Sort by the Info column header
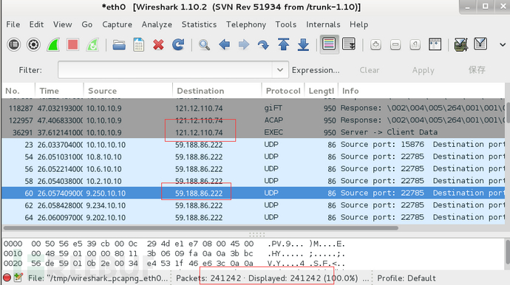510x285 pixels. (x=422, y=91)
